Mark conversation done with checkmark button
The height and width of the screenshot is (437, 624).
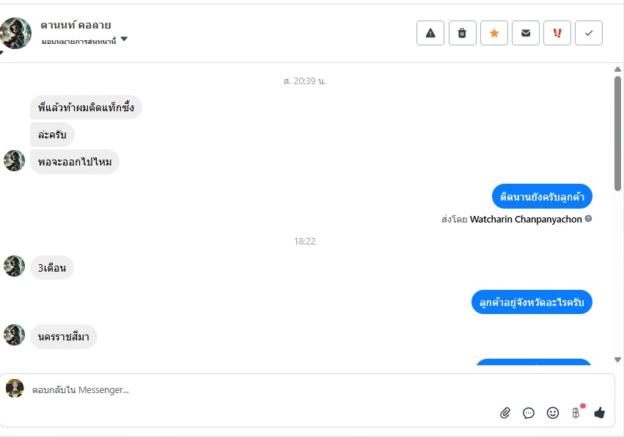pos(589,33)
